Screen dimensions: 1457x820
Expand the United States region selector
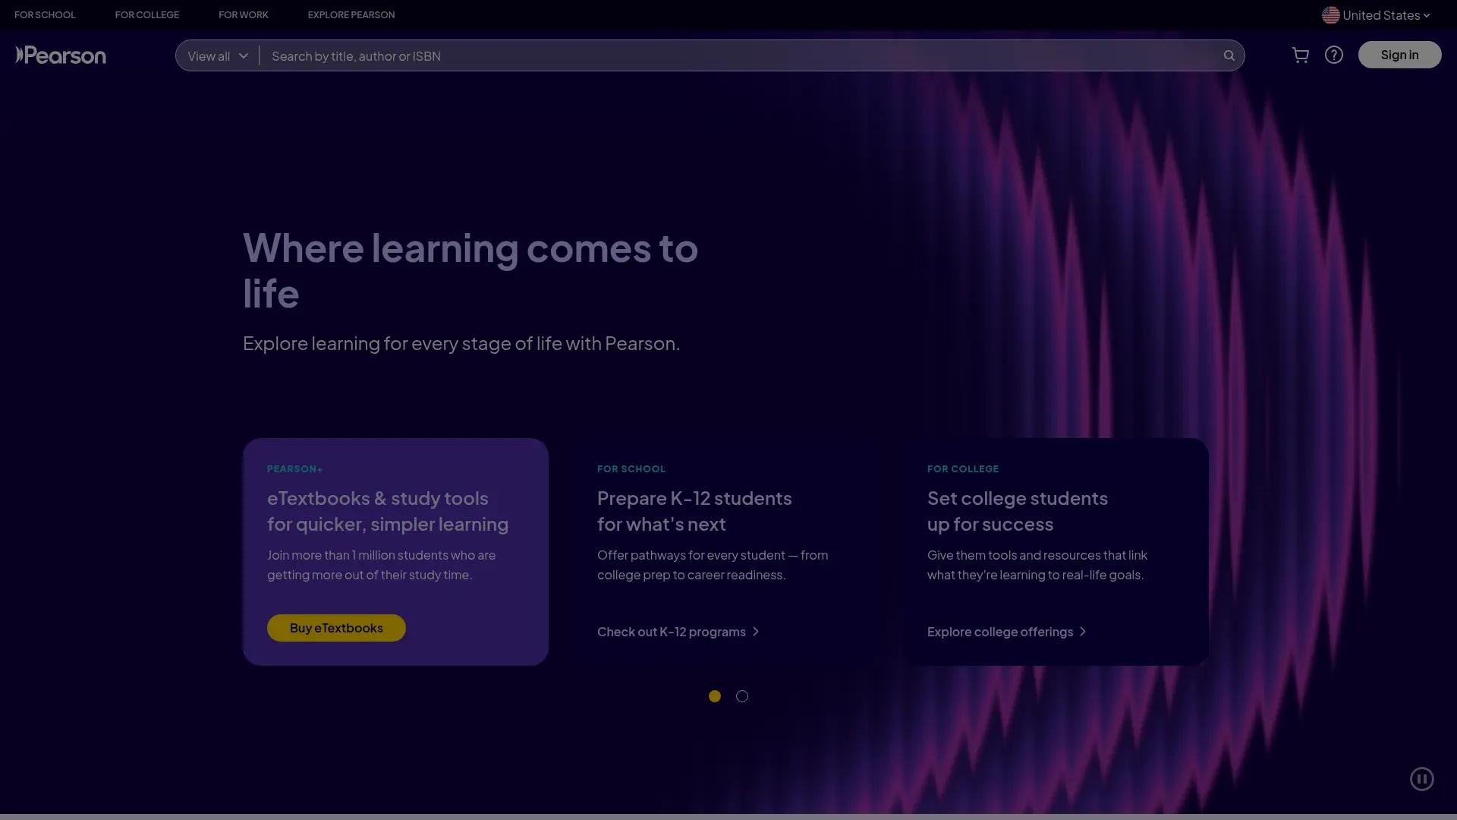point(1377,14)
